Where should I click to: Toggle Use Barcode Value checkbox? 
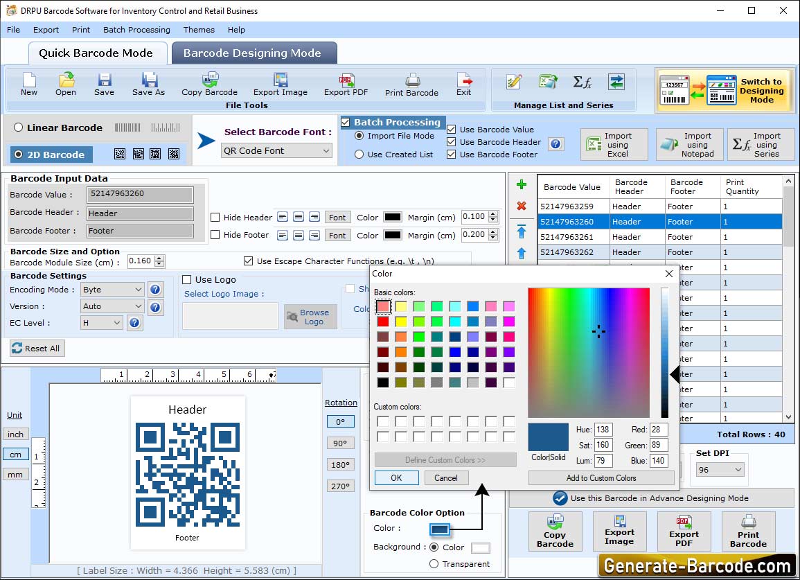click(x=451, y=129)
